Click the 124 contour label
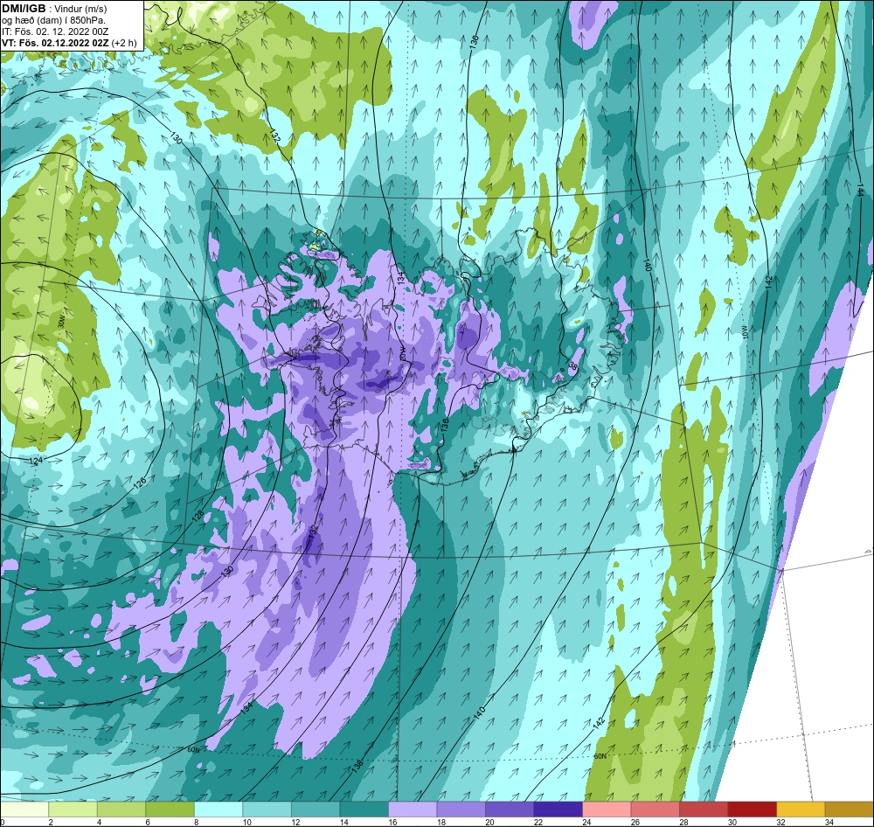 (36, 461)
